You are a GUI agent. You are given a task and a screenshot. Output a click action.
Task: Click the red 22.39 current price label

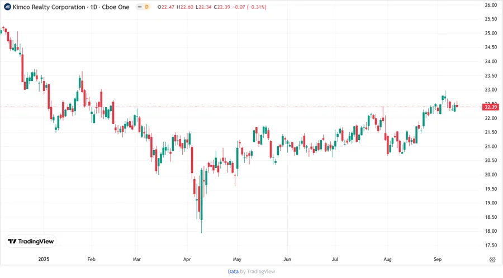point(491,107)
